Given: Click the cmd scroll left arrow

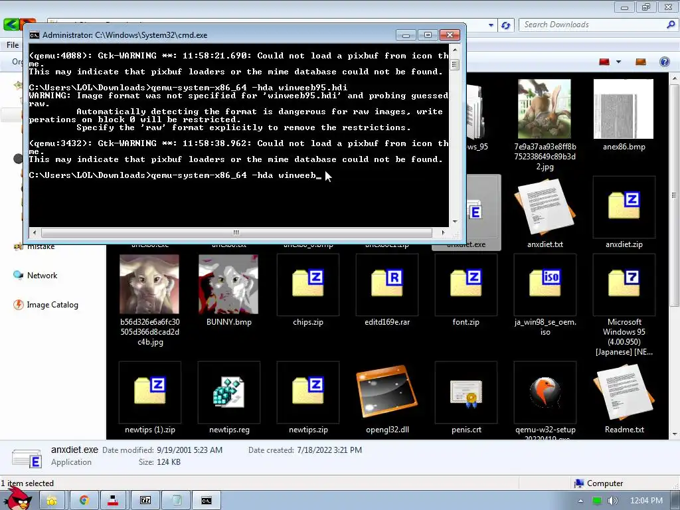Looking at the screenshot, I should 35,232.
